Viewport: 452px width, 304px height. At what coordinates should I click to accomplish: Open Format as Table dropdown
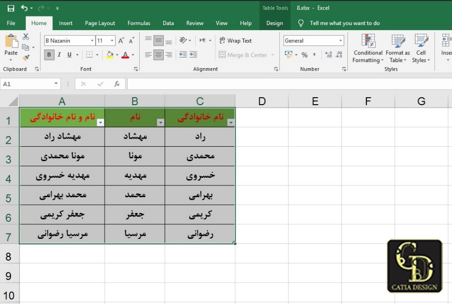(398, 49)
